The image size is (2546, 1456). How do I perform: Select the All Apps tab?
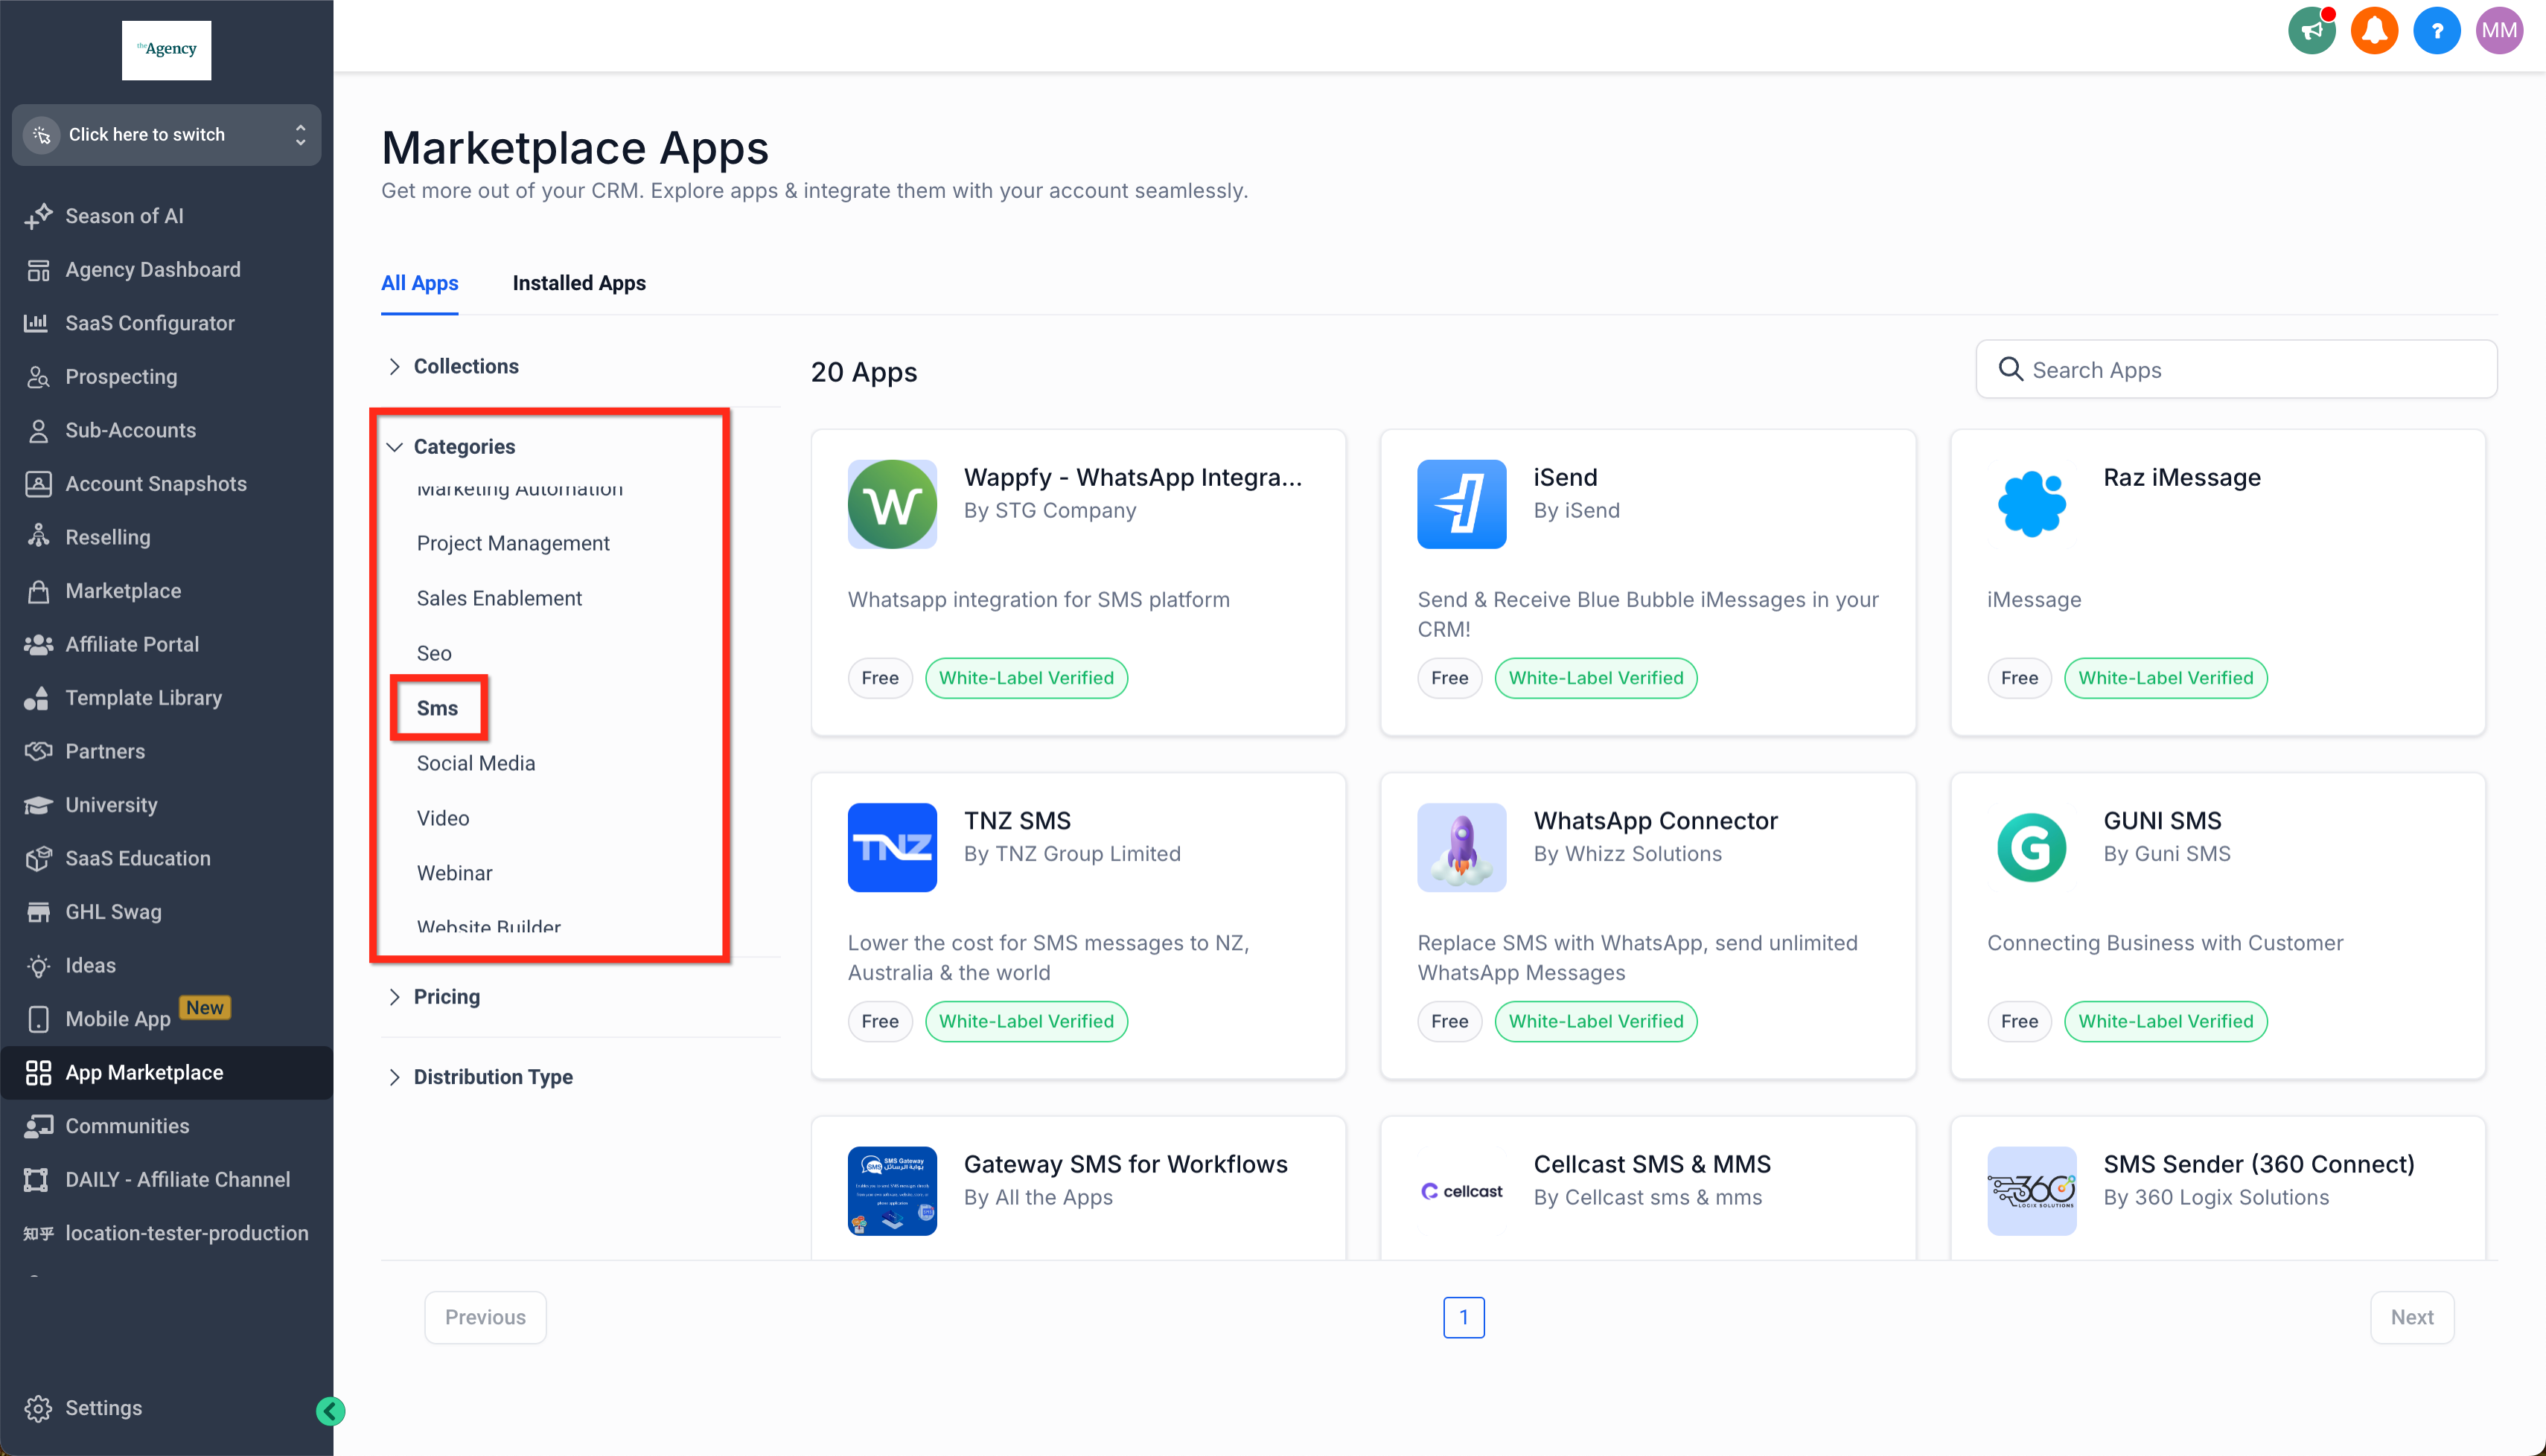click(x=419, y=283)
